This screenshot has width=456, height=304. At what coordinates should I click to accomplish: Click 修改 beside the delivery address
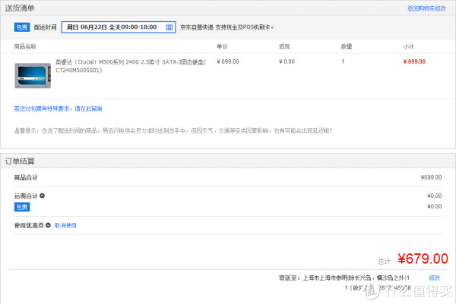click(x=434, y=278)
